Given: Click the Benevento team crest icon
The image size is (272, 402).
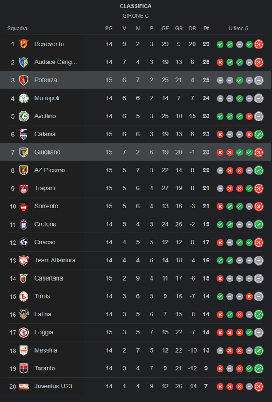Looking at the screenshot, I should coord(24,44).
